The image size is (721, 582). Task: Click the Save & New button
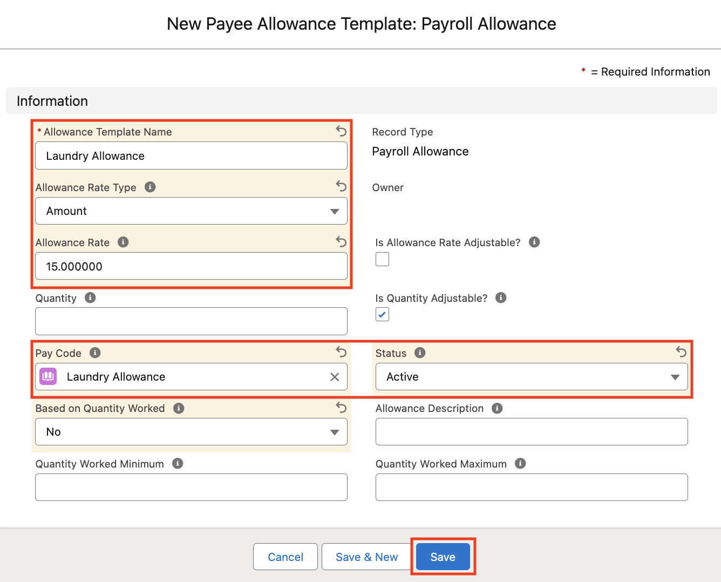pyautogui.click(x=366, y=557)
